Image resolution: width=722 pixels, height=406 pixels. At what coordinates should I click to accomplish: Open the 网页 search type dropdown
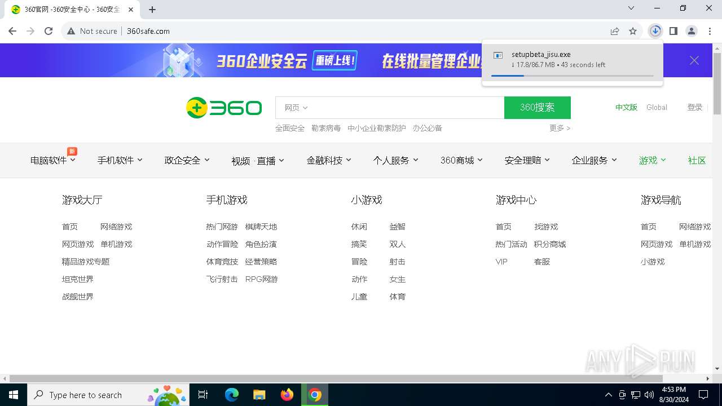pos(296,108)
